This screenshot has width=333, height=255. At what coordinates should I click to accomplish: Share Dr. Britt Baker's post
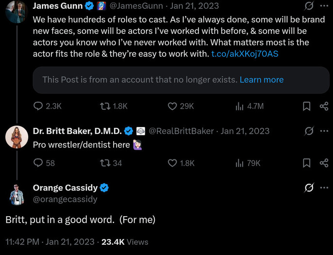click(324, 163)
